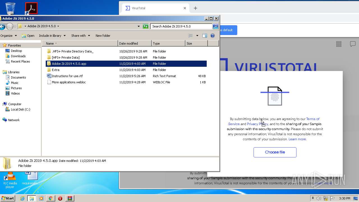Go back using Explorer back arrow
Image resolution: width=359 pixels, height=202 pixels.
click(2, 26)
